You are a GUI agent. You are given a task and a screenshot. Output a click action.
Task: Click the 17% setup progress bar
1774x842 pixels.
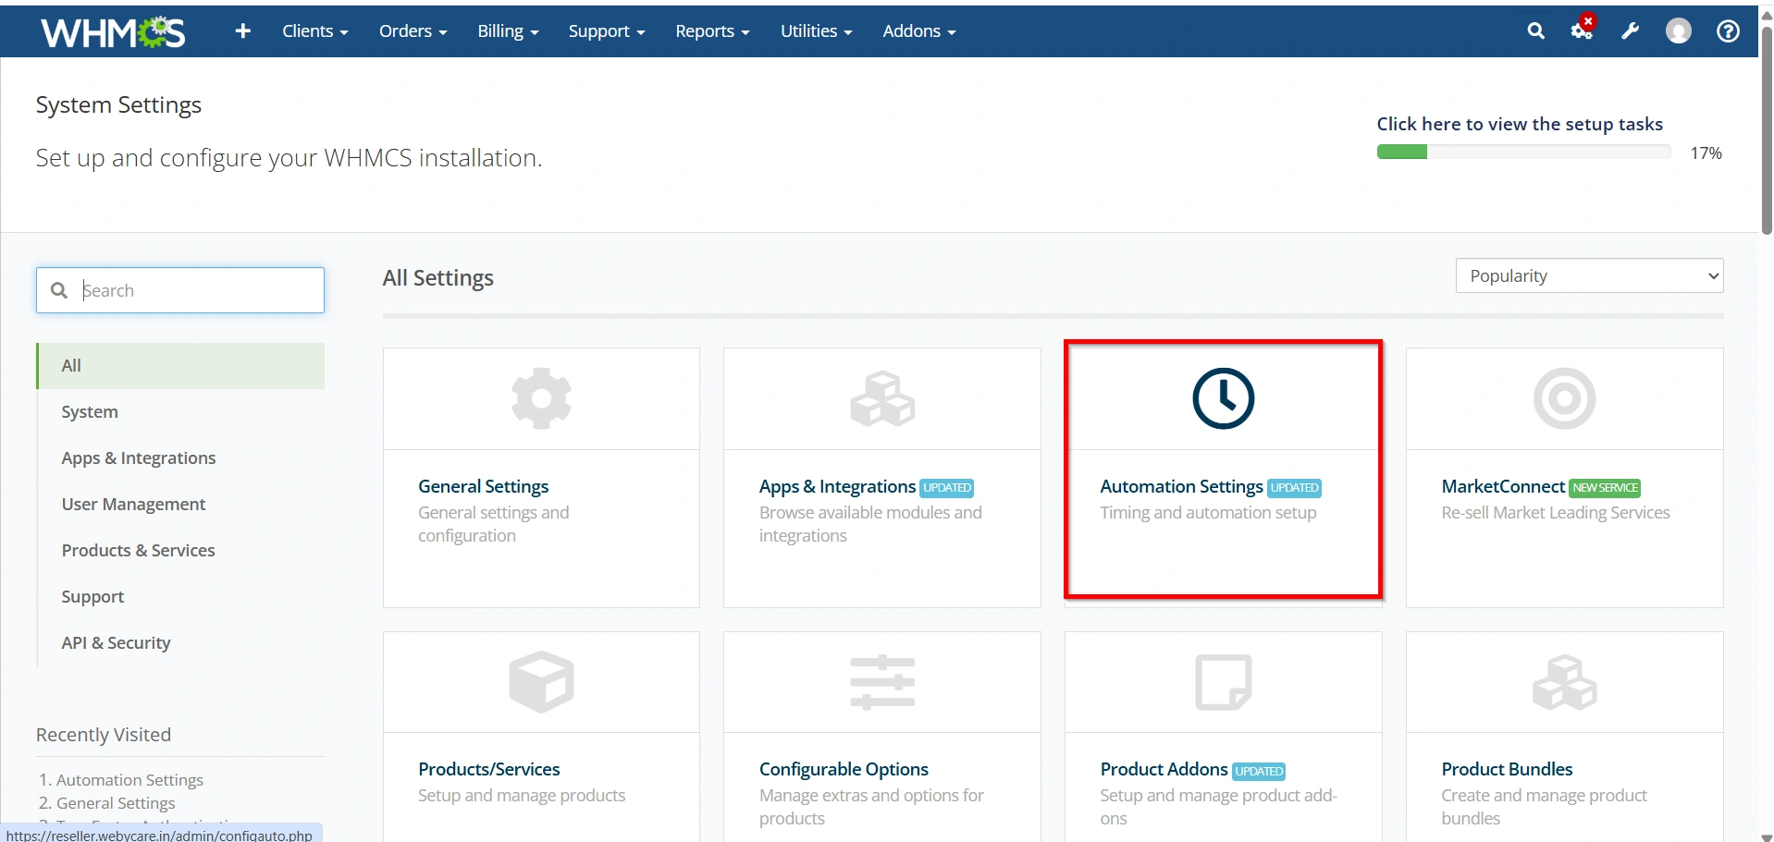point(1523,153)
